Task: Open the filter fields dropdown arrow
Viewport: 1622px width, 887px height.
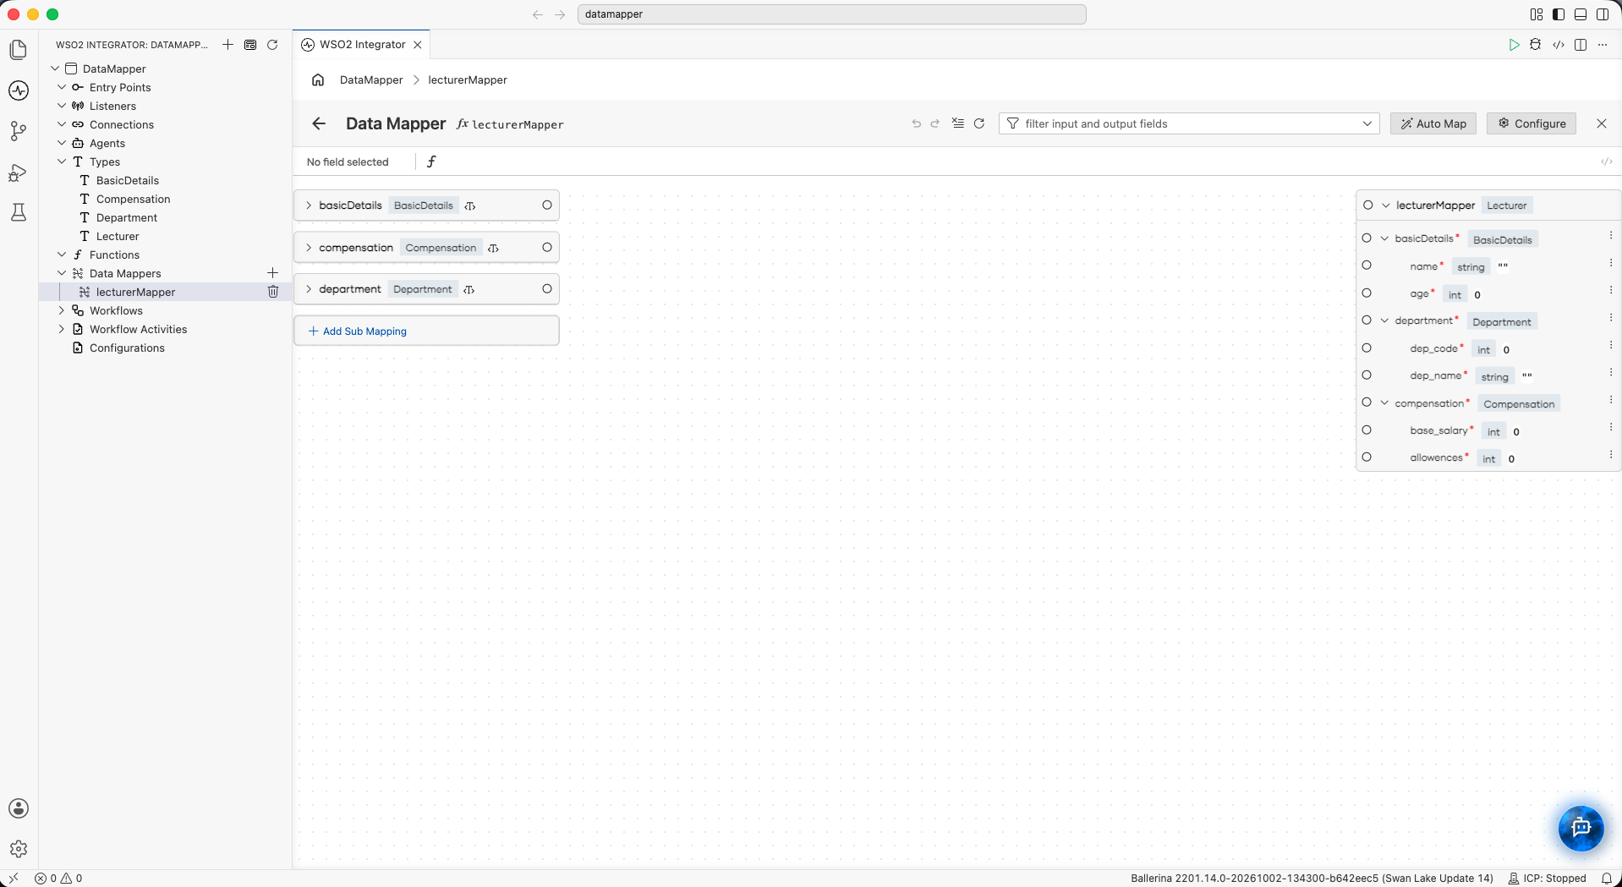Action: pyautogui.click(x=1367, y=123)
